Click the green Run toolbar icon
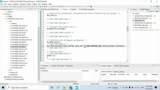The image size is (160, 90). click(40, 6)
